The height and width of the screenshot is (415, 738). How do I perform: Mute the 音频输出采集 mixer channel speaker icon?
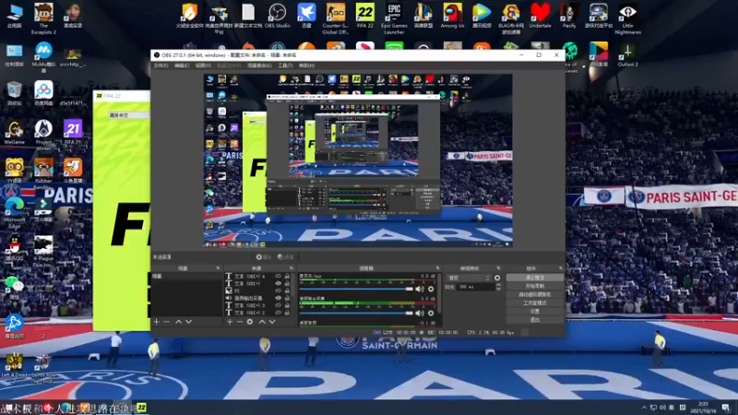coord(420,313)
